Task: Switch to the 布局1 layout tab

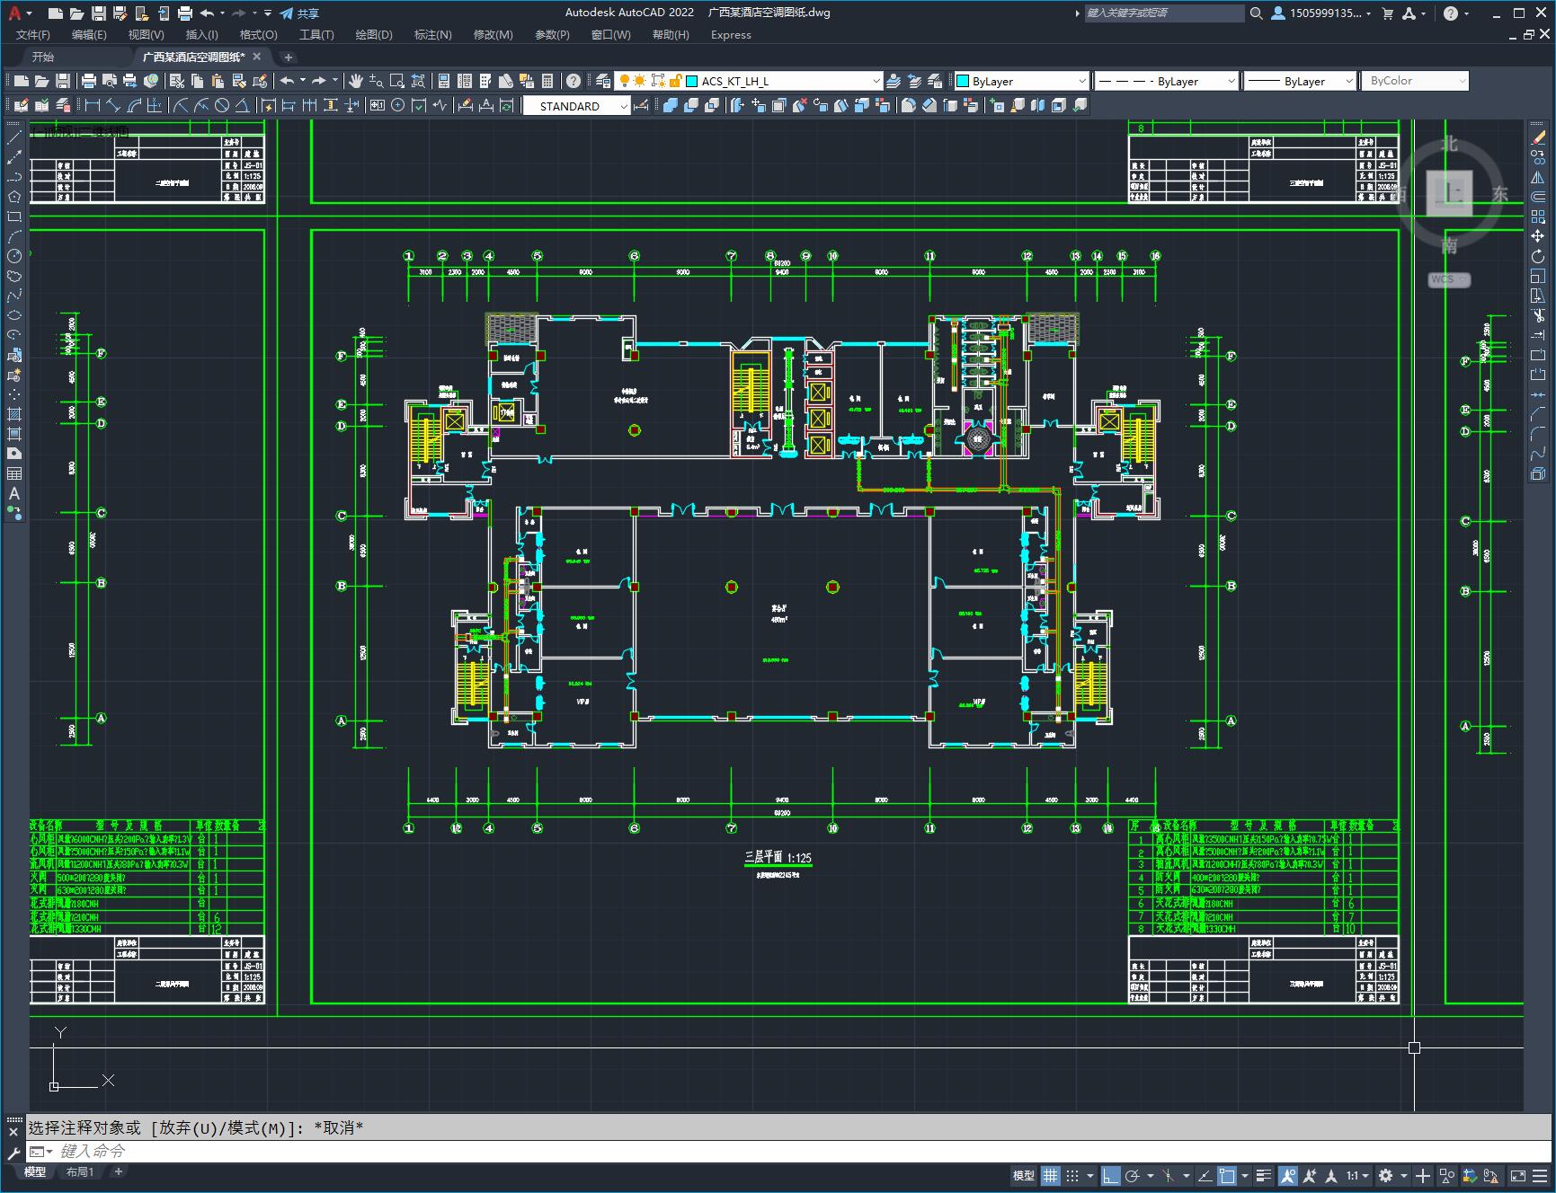Action: pos(79,1171)
